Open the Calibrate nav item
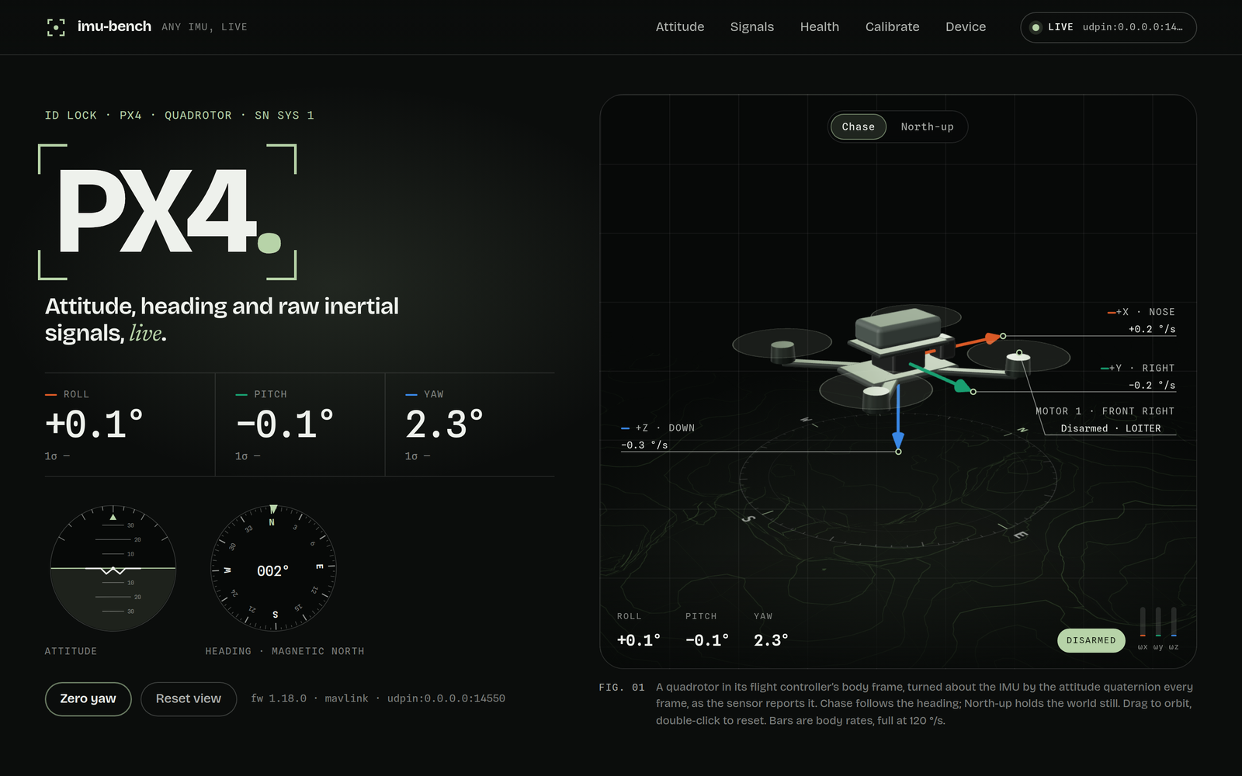The width and height of the screenshot is (1242, 776). coord(893,27)
